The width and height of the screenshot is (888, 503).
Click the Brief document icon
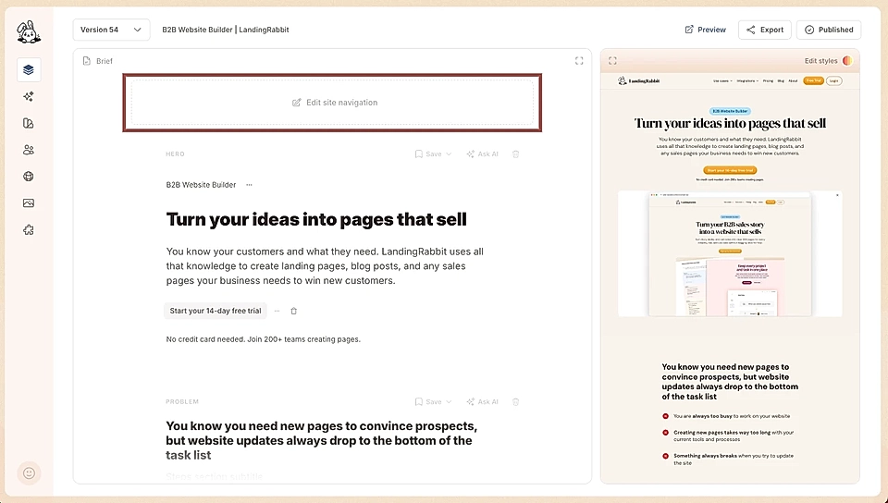pos(87,60)
